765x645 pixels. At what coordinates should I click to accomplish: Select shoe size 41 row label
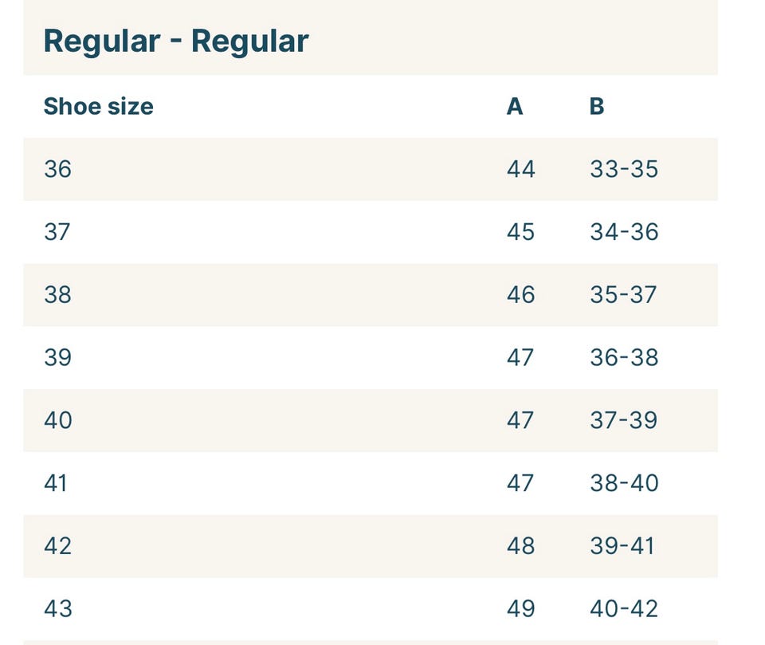[56, 483]
